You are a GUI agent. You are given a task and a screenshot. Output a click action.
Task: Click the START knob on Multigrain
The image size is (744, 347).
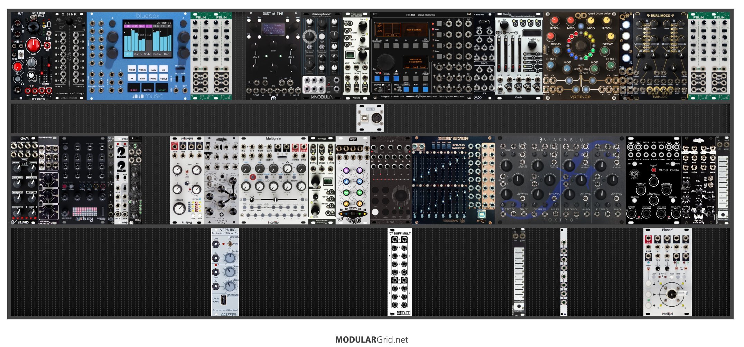pyautogui.click(x=246, y=168)
